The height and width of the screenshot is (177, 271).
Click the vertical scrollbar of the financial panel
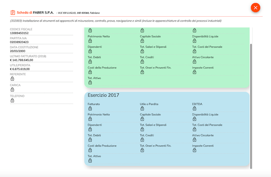[251, 106]
